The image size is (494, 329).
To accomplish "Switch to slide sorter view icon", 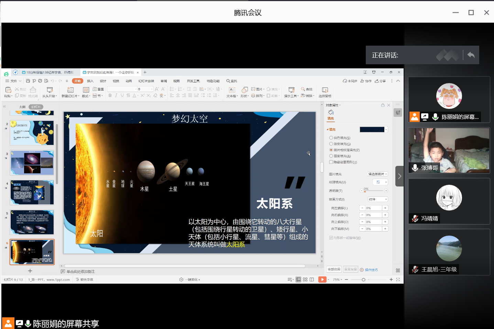I will coord(305,280).
